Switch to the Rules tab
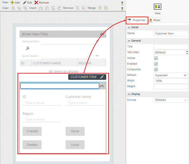This screenshot has width=189, height=164. (155, 20)
